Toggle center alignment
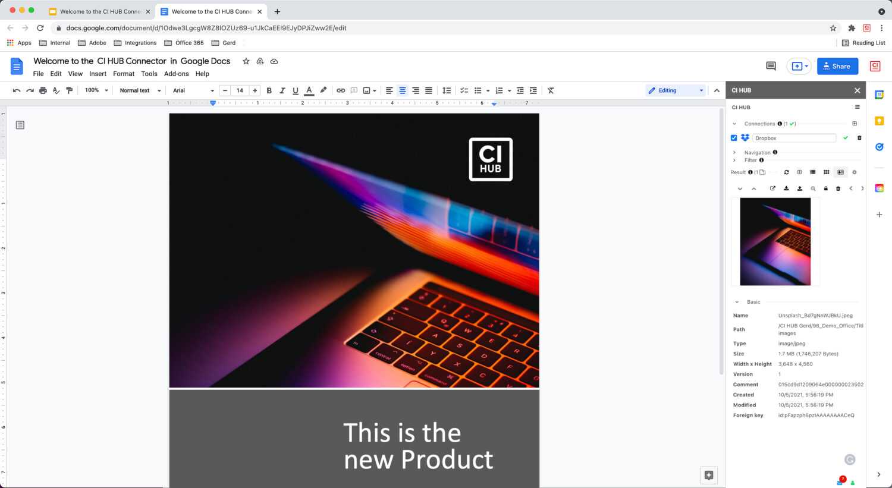This screenshot has width=892, height=488. coord(402,90)
